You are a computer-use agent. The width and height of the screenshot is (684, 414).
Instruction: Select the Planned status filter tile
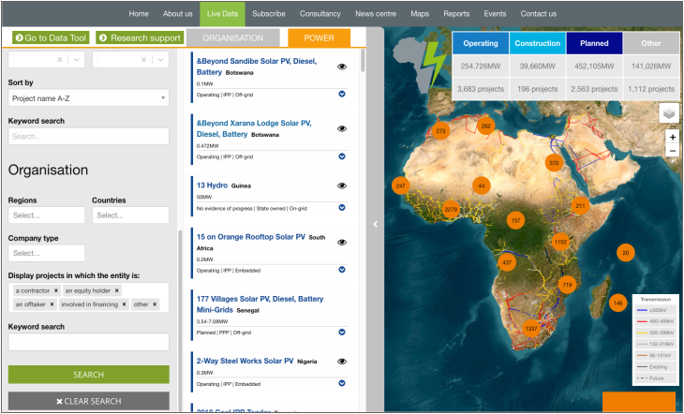coord(594,43)
